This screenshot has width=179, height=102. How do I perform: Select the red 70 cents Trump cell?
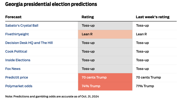point(105,77)
